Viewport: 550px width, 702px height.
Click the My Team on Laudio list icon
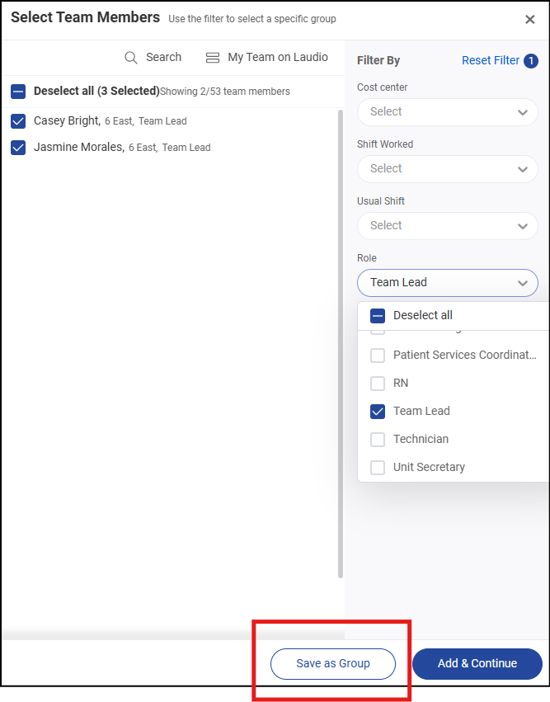click(x=213, y=58)
